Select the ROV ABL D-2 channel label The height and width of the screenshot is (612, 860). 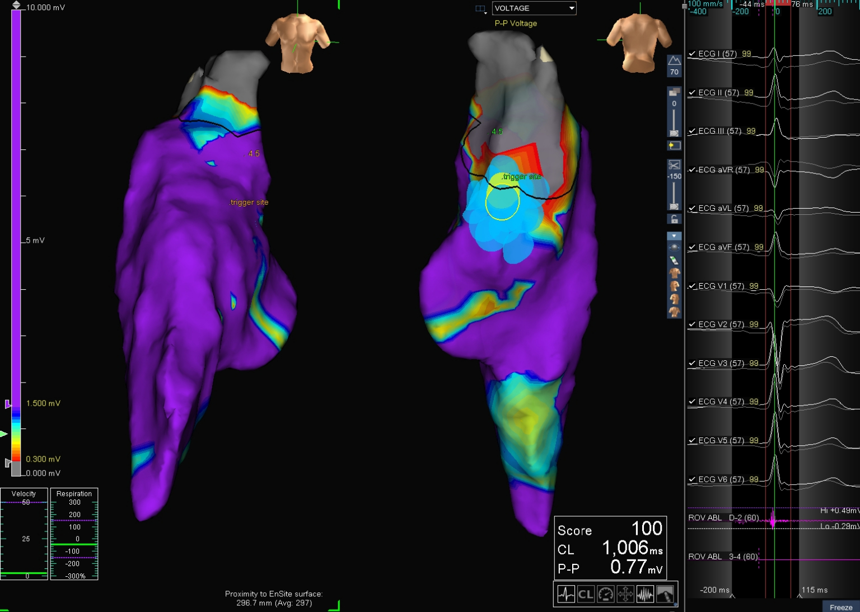point(723,518)
